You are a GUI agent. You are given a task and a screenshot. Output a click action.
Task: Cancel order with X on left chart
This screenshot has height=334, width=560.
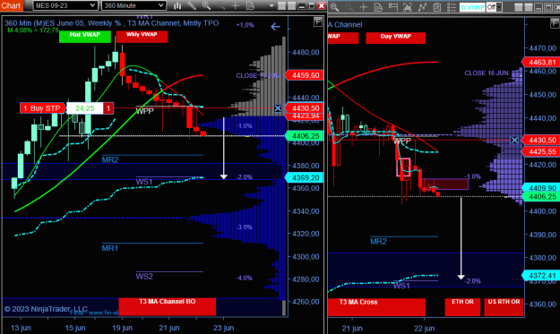(278, 108)
